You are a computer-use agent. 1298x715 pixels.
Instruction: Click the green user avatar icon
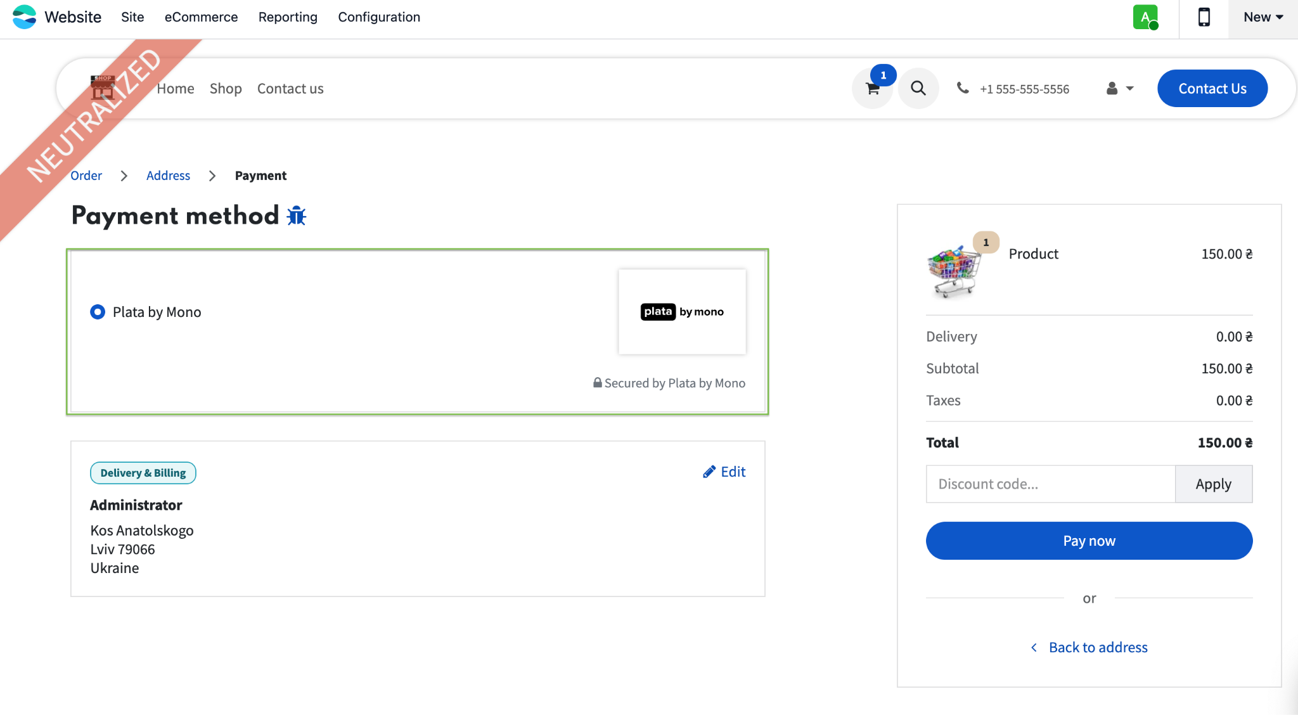(x=1145, y=17)
